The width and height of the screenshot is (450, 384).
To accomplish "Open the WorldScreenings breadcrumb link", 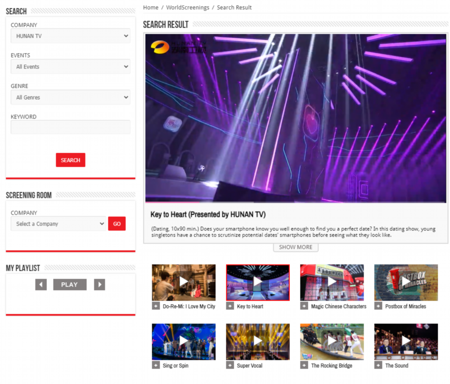I will click(x=188, y=8).
